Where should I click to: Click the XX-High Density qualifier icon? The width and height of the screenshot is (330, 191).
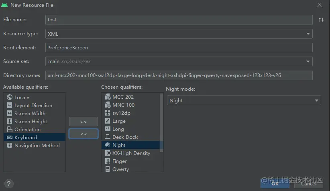pos(108,153)
